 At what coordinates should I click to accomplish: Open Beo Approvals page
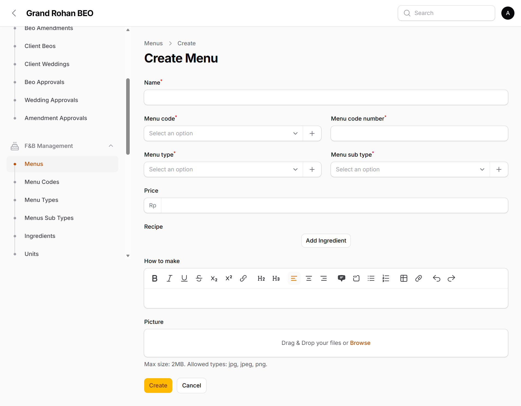[x=45, y=82]
